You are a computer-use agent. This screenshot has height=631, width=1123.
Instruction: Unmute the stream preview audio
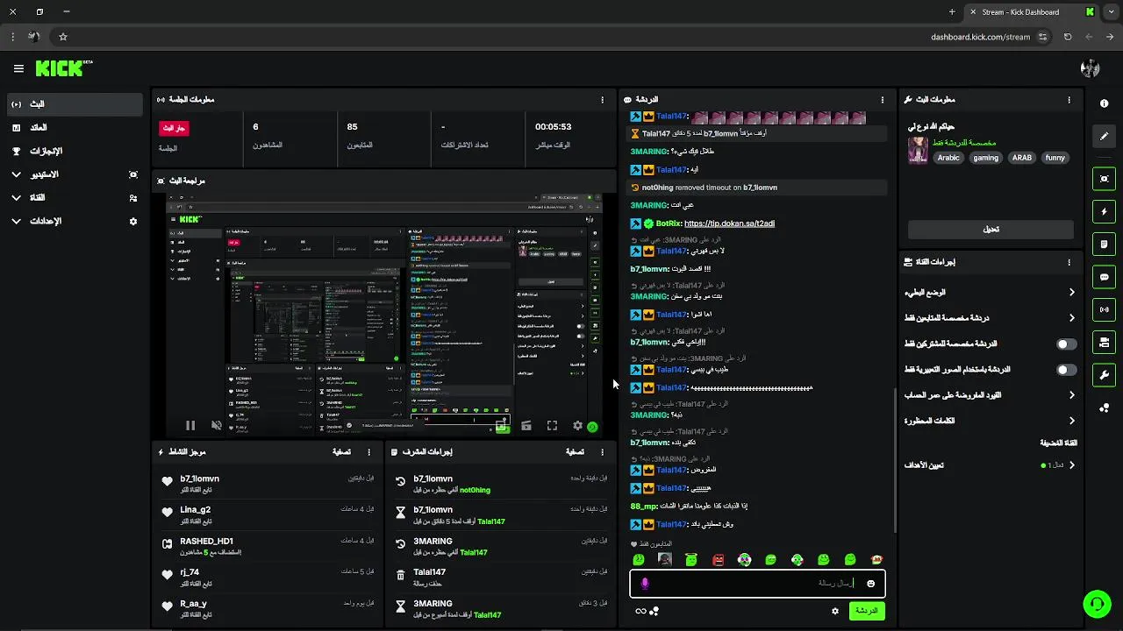(217, 426)
